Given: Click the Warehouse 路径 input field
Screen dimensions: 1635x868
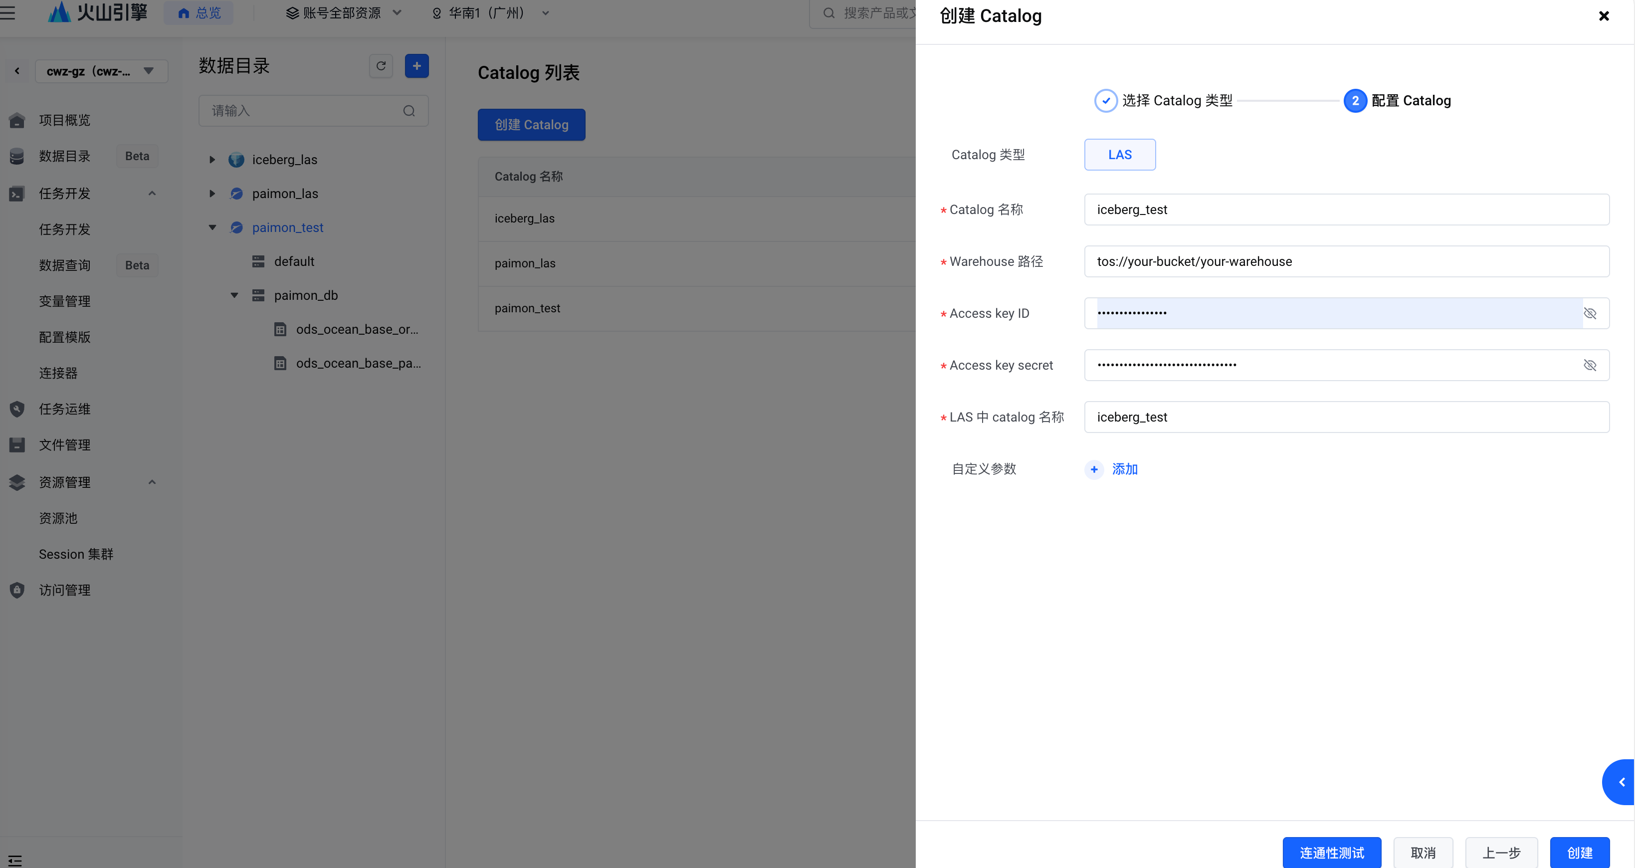Looking at the screenshot, I should pos(1346,261).
